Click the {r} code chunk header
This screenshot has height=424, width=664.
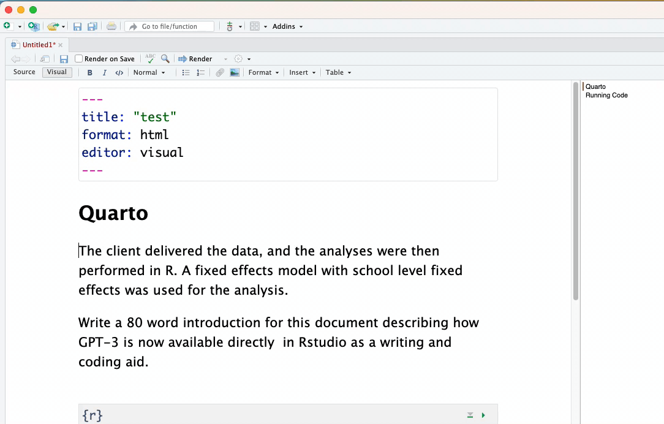coord(288,415)
